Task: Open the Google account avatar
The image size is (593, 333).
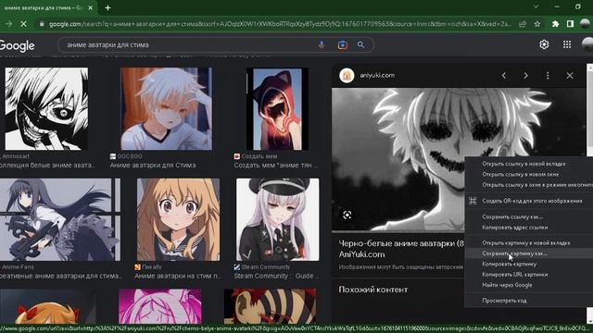Action: 587,44
